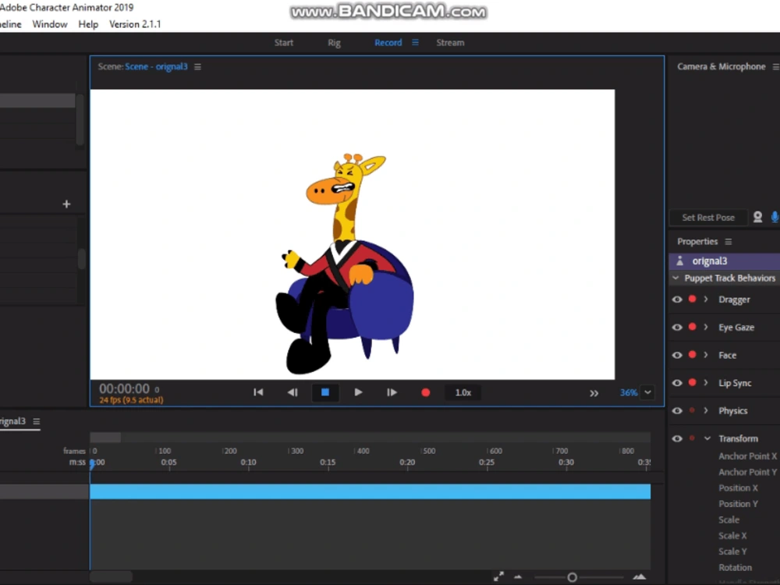Switch to the Stream workspace
780x585 pixels.
coord(450,43)
